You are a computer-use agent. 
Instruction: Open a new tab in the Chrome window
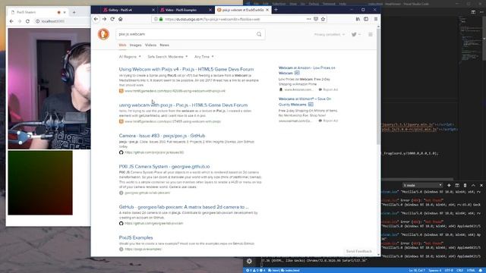click(74, 12)
